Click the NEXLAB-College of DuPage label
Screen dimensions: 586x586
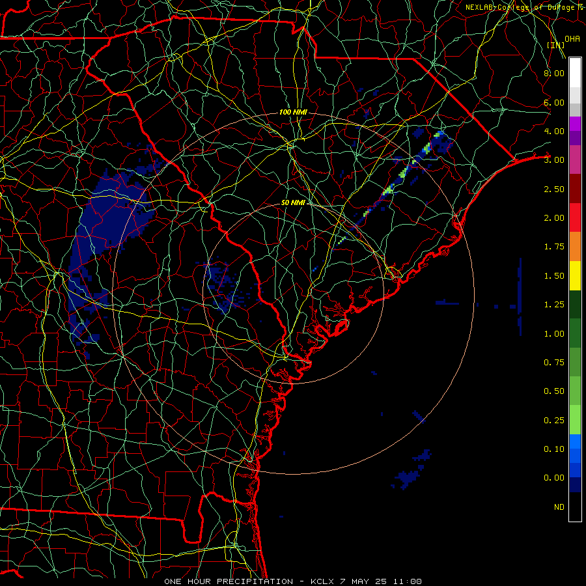click(x=523, y=7)
